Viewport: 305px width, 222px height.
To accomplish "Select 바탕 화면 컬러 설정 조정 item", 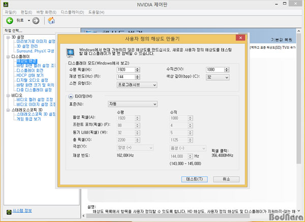I will (x=36, y=66).
